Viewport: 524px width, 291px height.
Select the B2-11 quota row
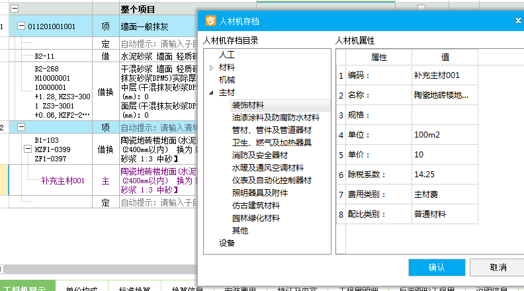click(x=44, y=56)
